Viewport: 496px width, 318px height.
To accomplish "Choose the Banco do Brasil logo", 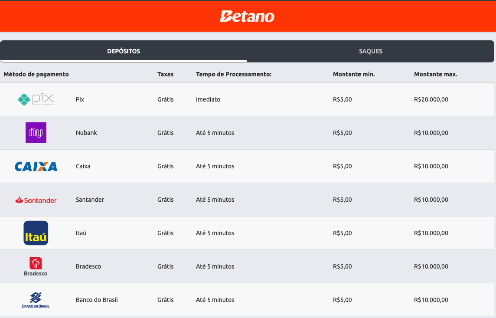I will (36, 300).
